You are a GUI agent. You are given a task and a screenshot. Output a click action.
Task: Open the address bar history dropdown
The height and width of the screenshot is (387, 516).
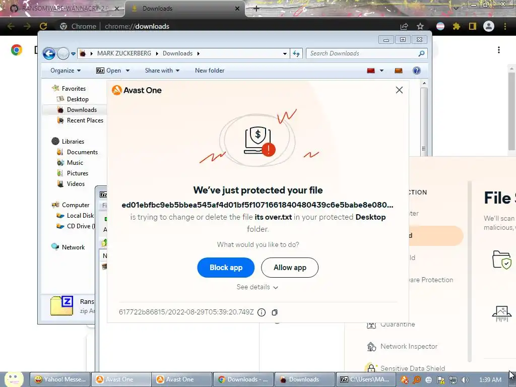[285, 53]
